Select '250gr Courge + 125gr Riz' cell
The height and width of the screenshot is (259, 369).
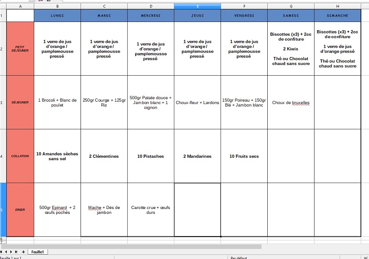(x=104, y=102)
